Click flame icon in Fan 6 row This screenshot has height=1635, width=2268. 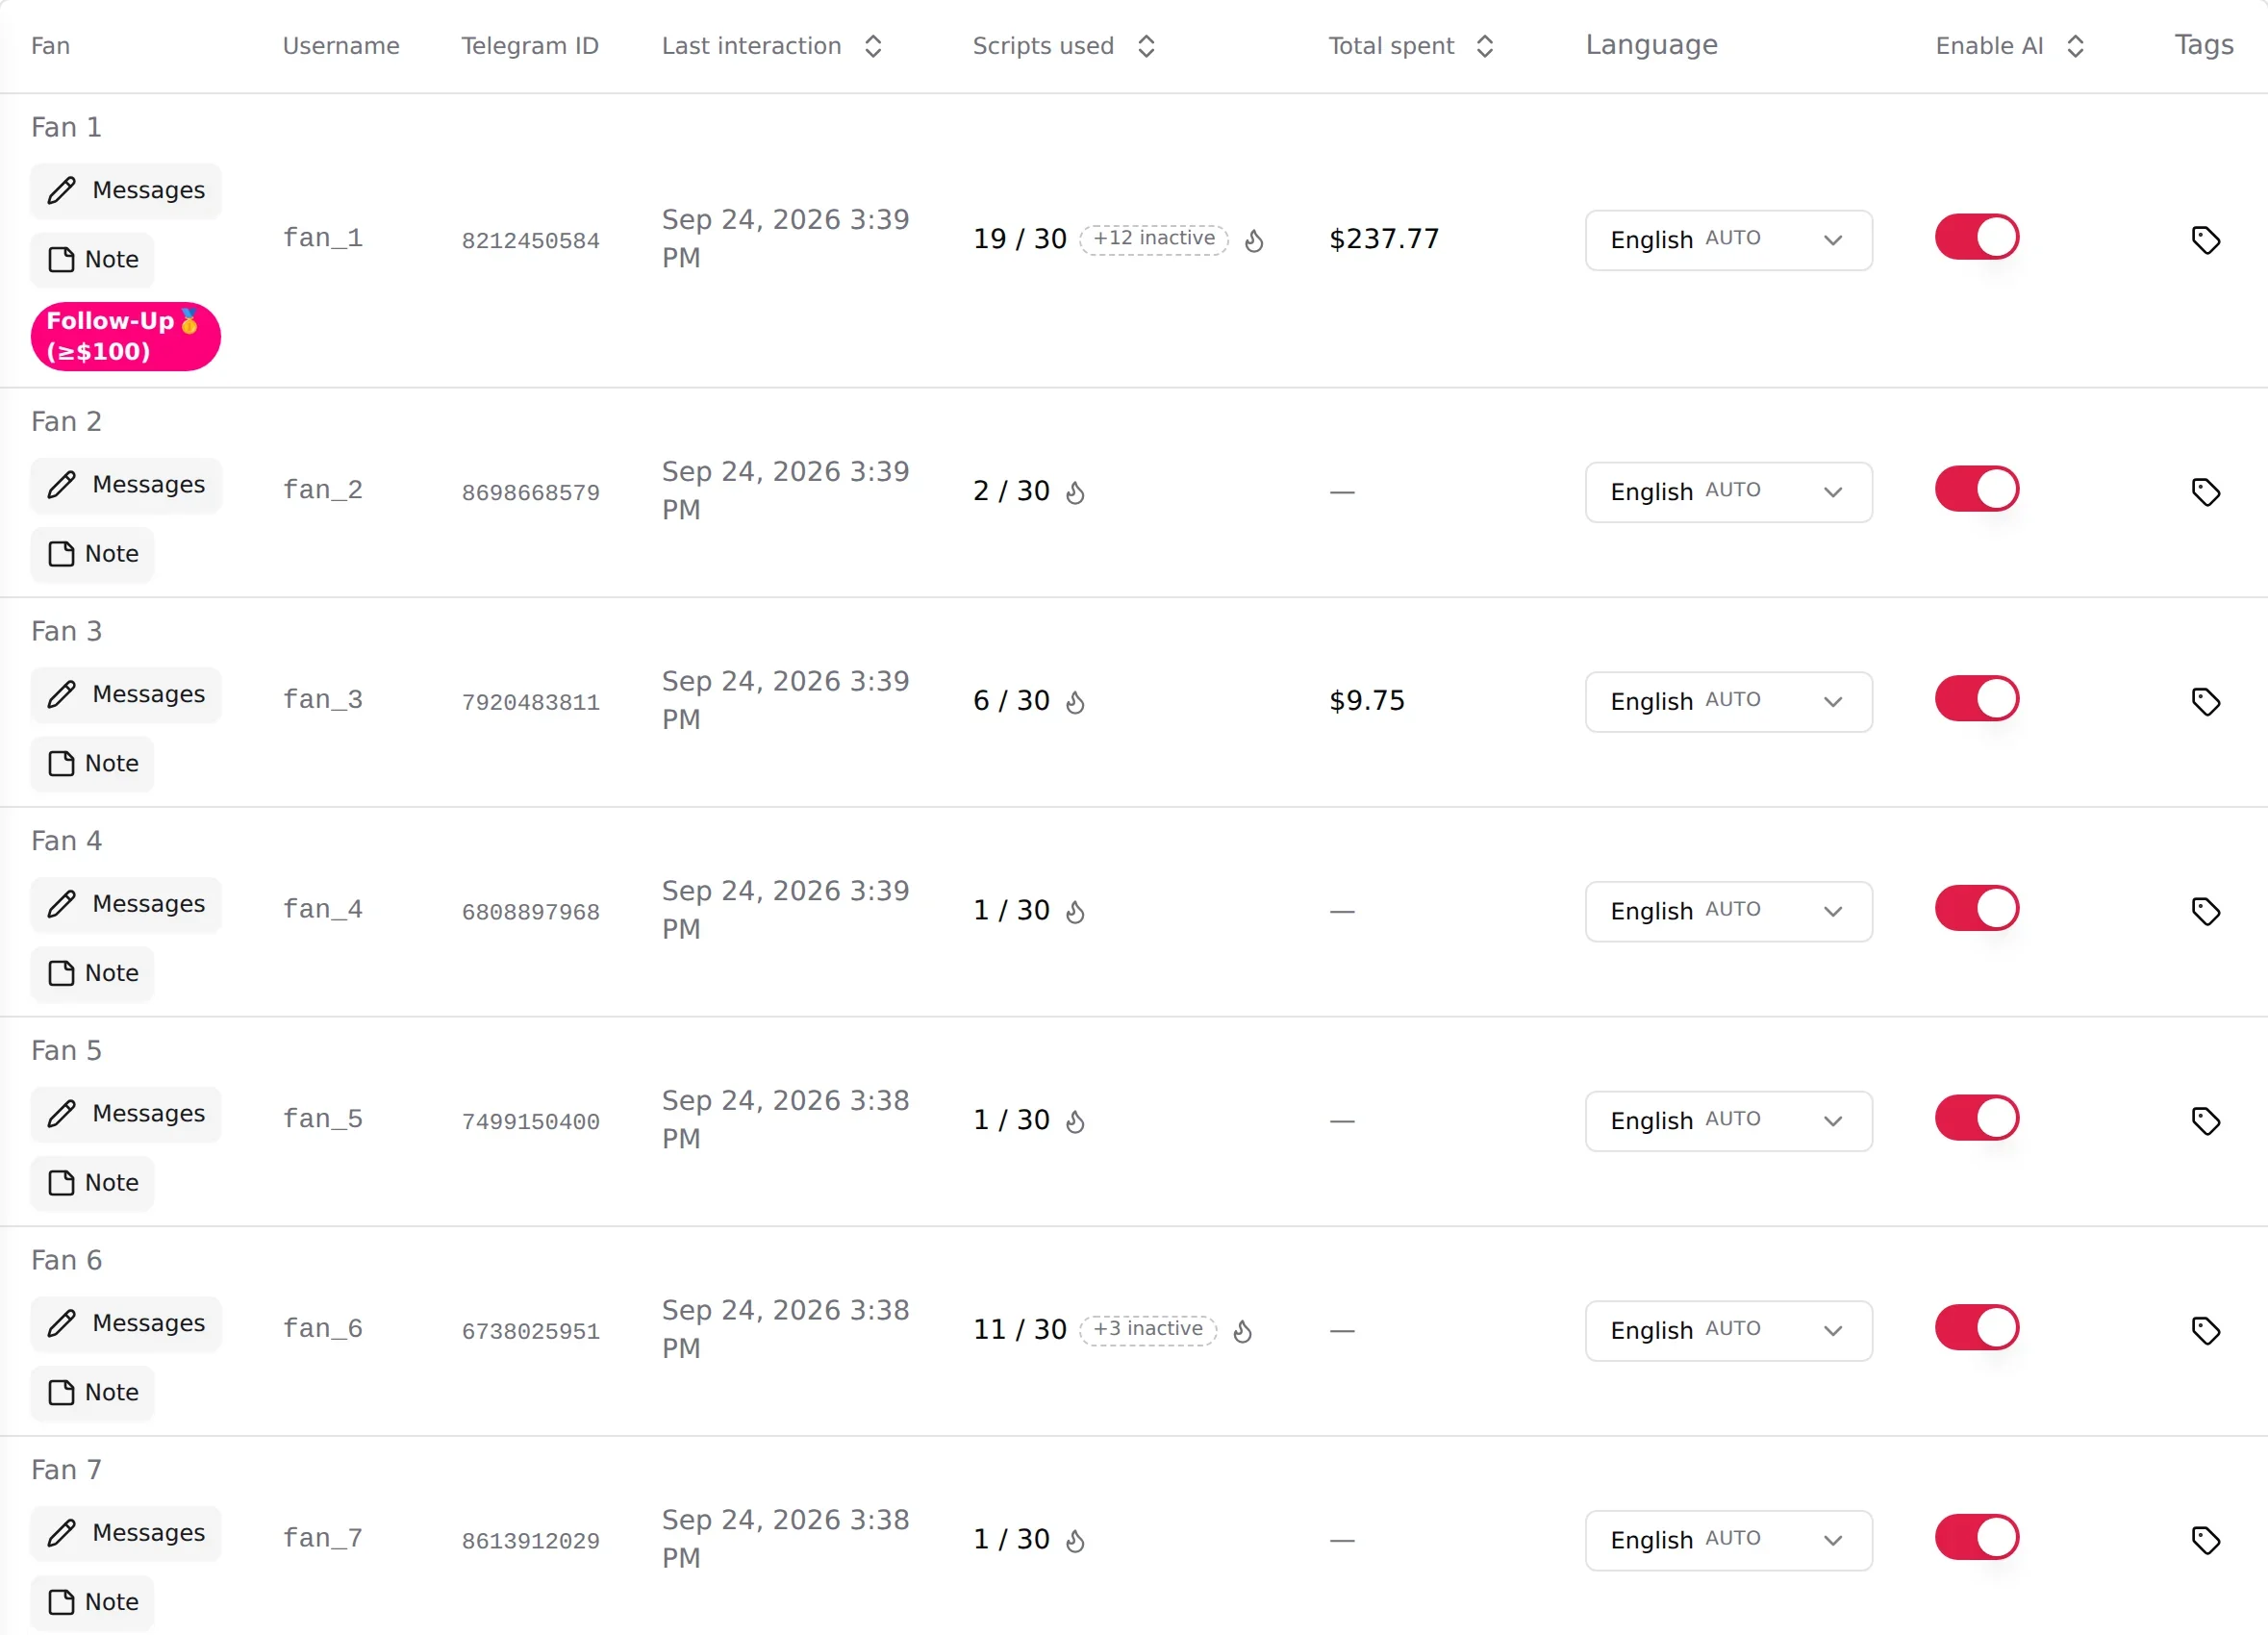[1242, 1330]
